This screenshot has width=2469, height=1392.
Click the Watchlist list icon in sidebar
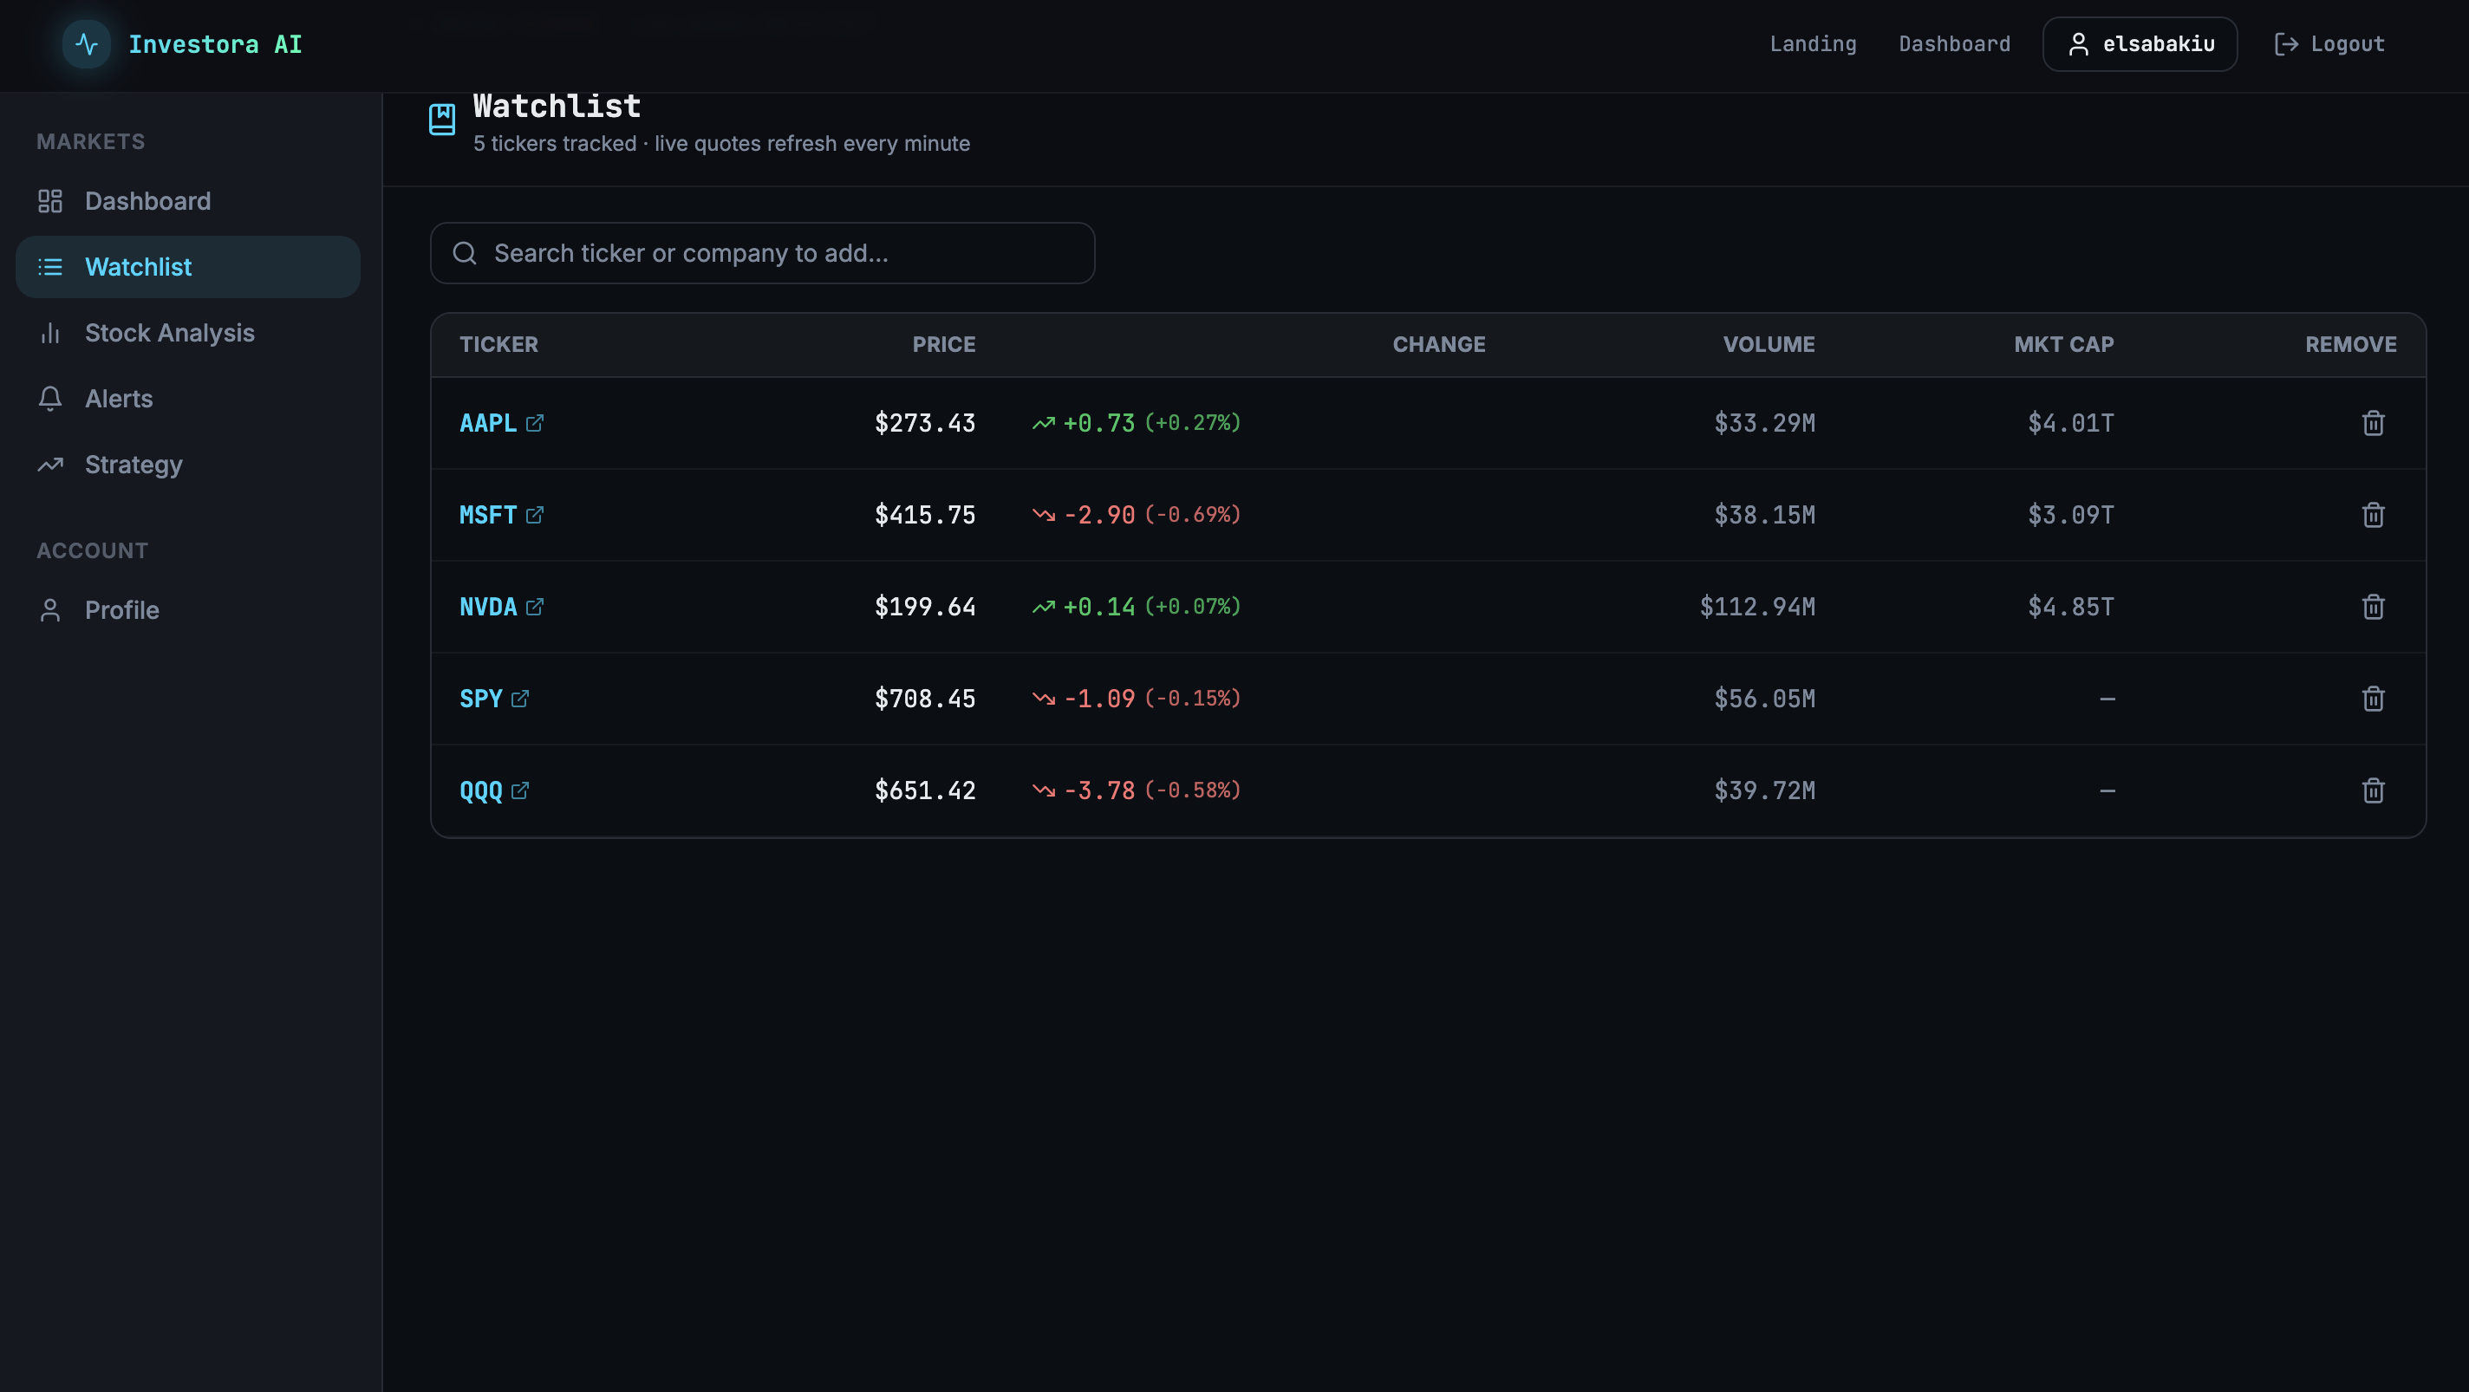click(x=49, y=267)
